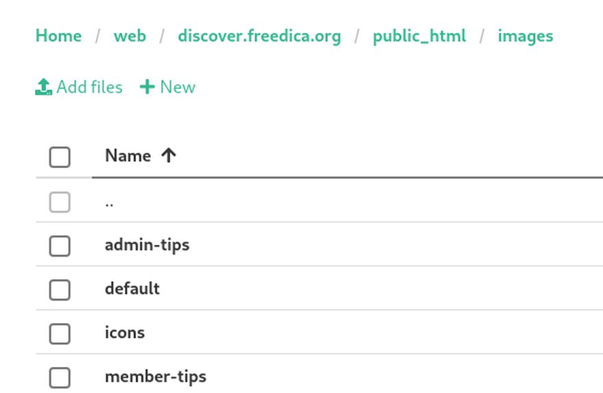Toggle the Name sort arrow
Image resolution: width=603 pixels, height=393 pixels.
click(169, 156)
